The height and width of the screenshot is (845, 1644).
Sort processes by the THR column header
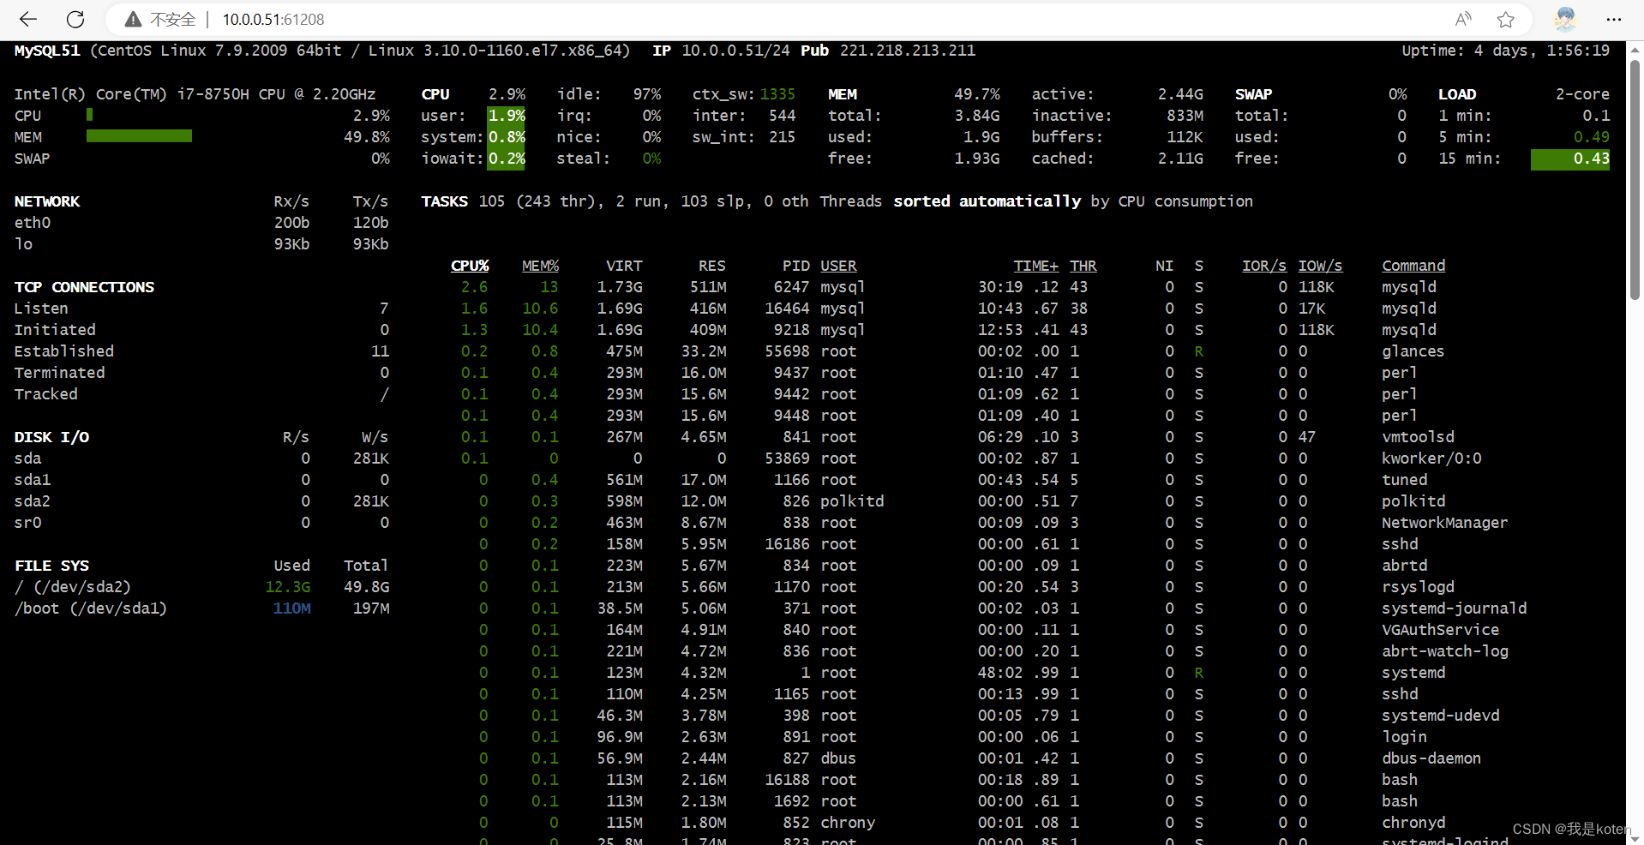coord(1083,266)
